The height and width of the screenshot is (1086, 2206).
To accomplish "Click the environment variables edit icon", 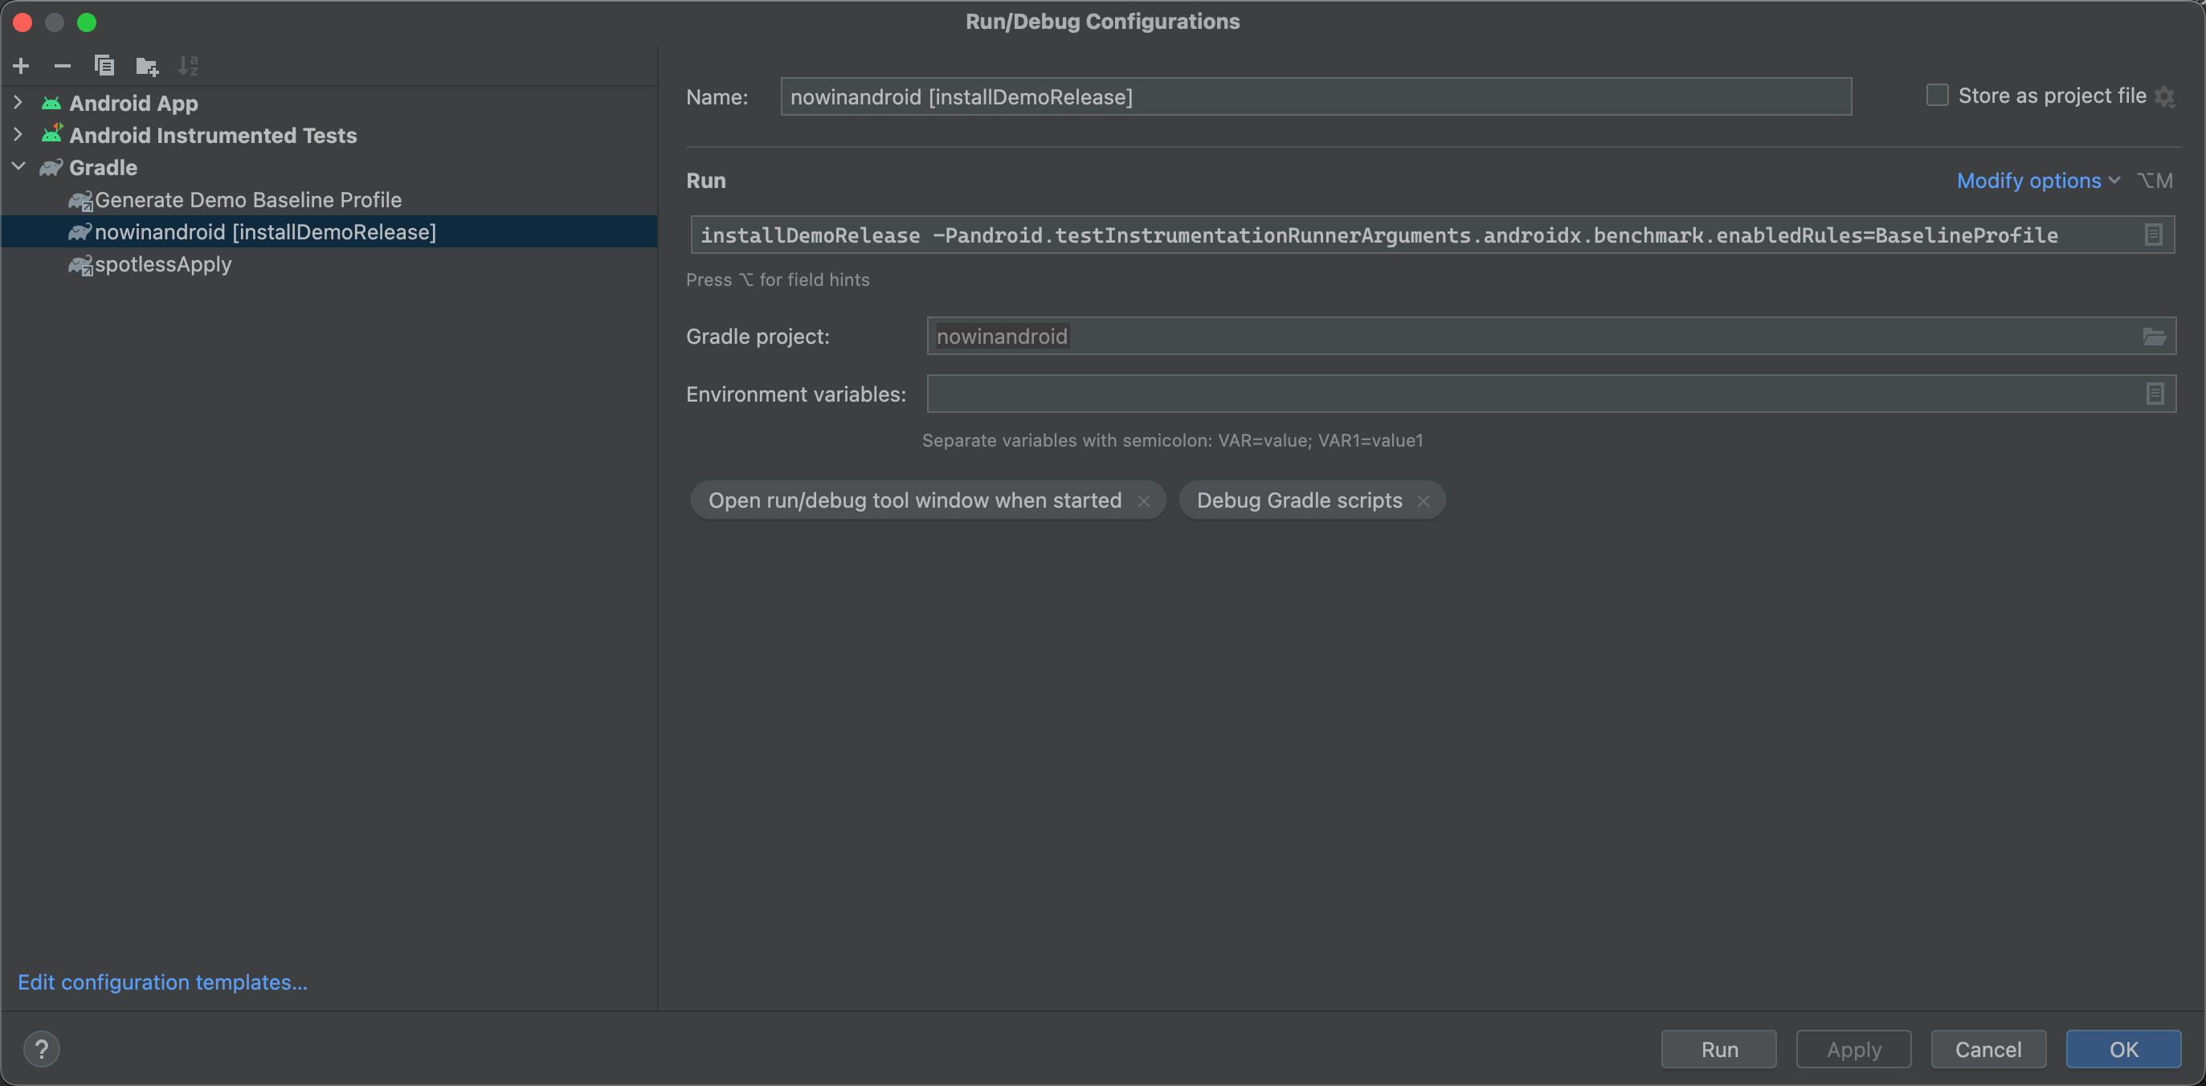I will pyautogui.click(x=2155, y=394).
